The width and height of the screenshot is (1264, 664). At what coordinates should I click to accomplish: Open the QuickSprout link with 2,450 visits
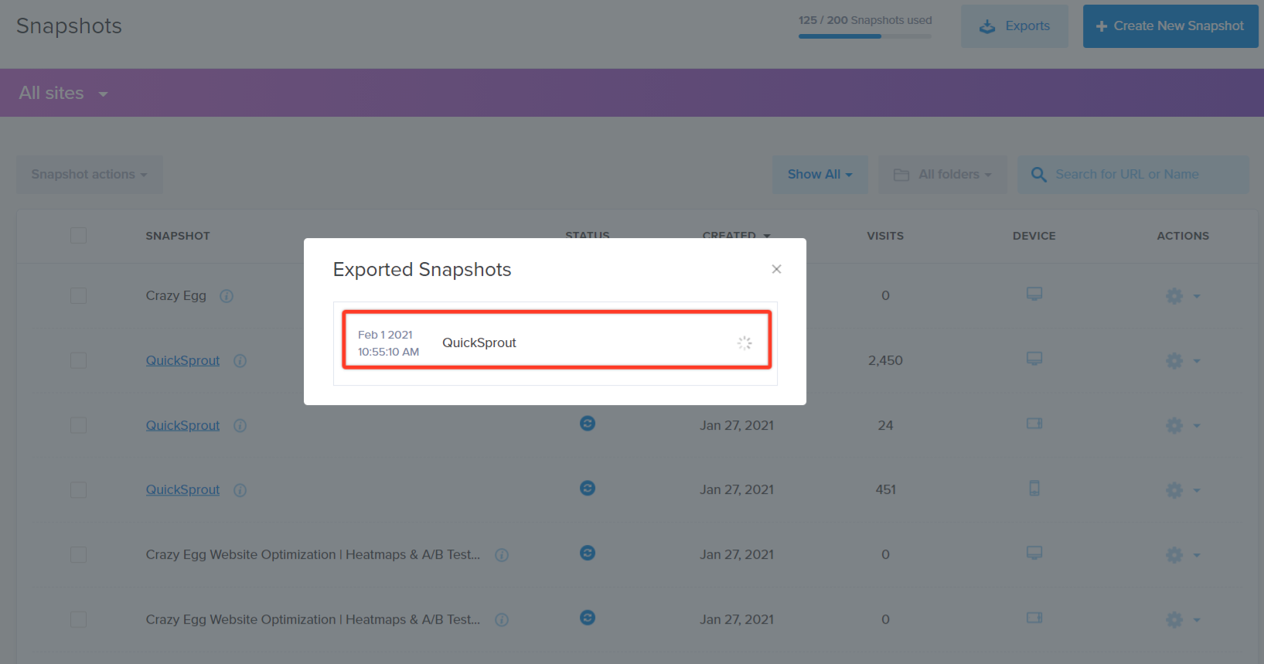[182, 361]
